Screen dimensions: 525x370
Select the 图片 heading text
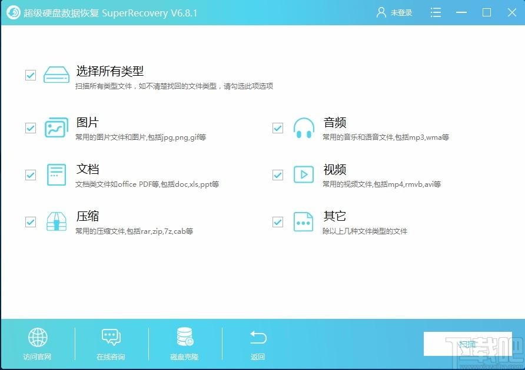(87, 122)
